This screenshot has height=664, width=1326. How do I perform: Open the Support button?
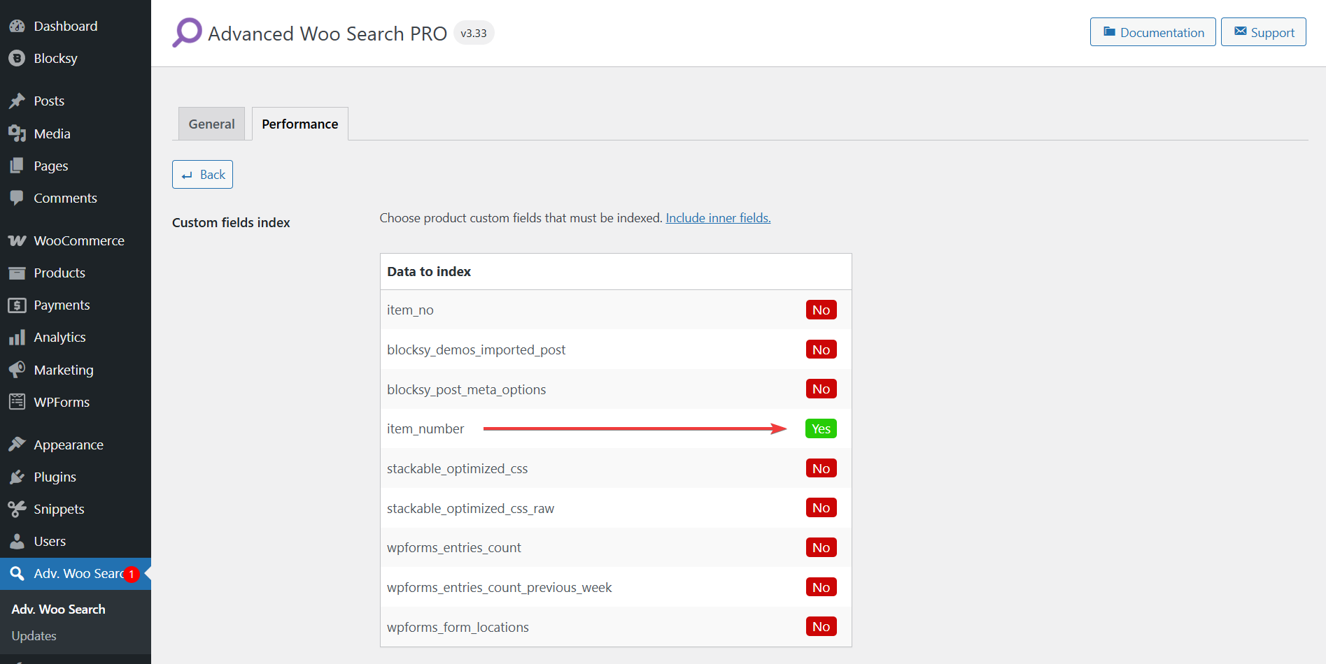(1263, 32)
